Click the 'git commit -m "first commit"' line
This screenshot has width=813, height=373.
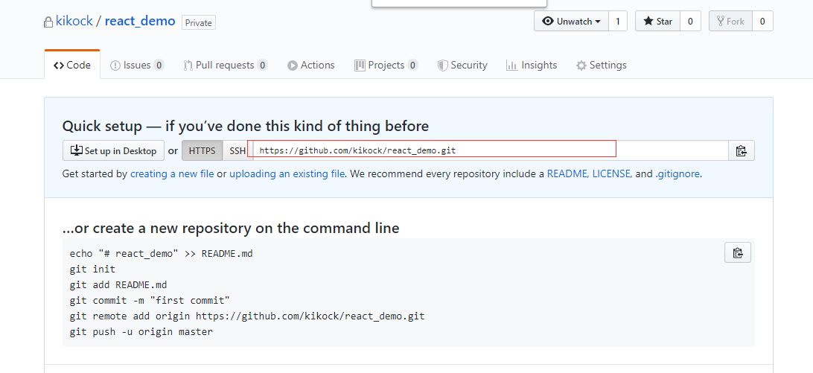click(150, 300)
